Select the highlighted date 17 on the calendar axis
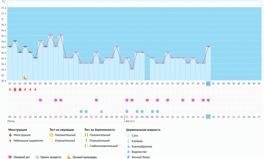264x159 pixels. pyautogui.click(x=208, y=117)
